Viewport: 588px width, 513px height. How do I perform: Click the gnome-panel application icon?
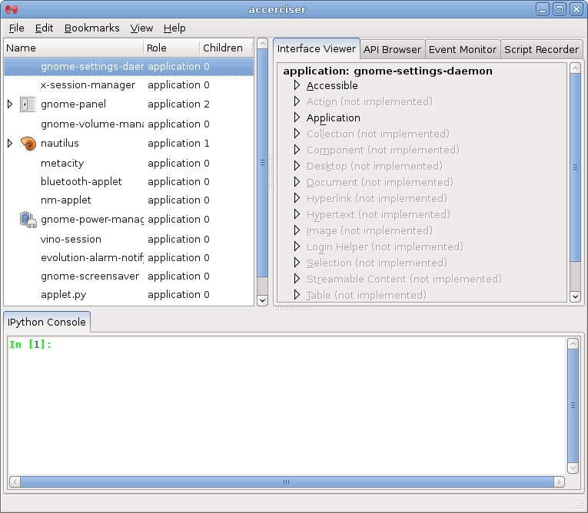pos(28,104)
